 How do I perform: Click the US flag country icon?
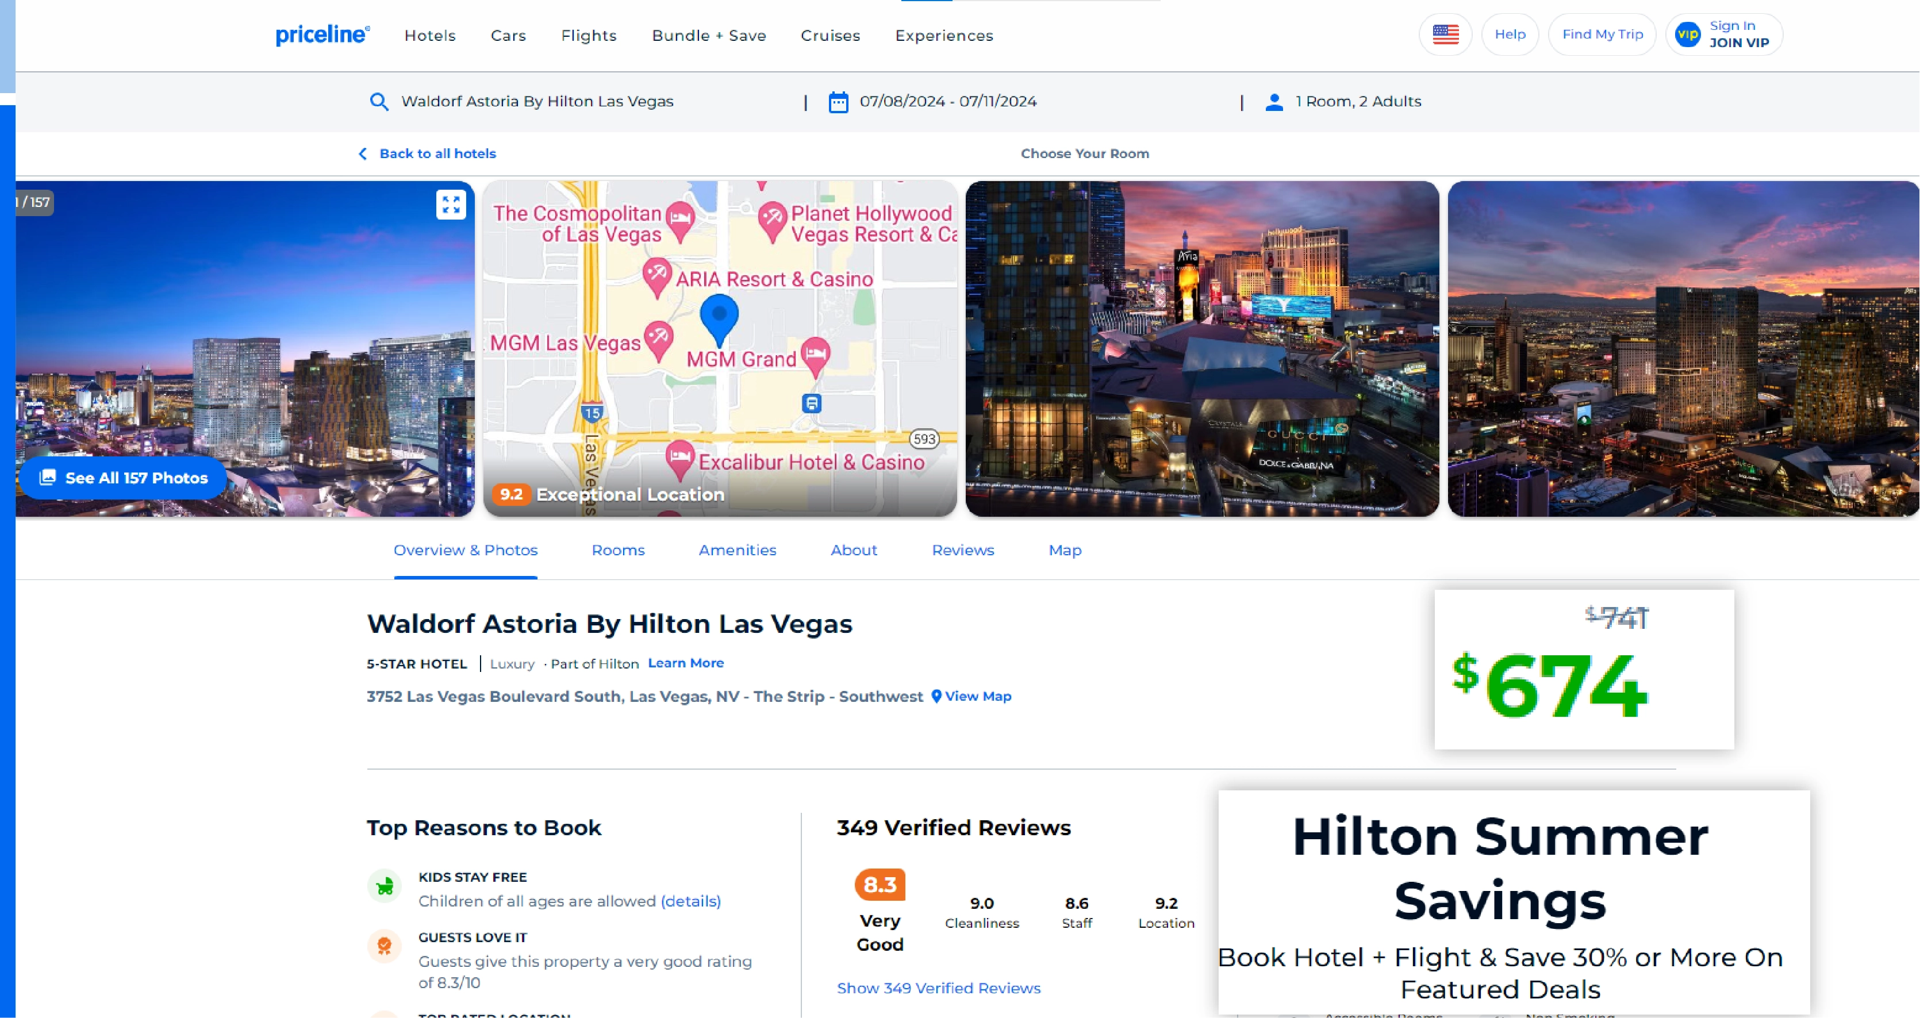1445,34
